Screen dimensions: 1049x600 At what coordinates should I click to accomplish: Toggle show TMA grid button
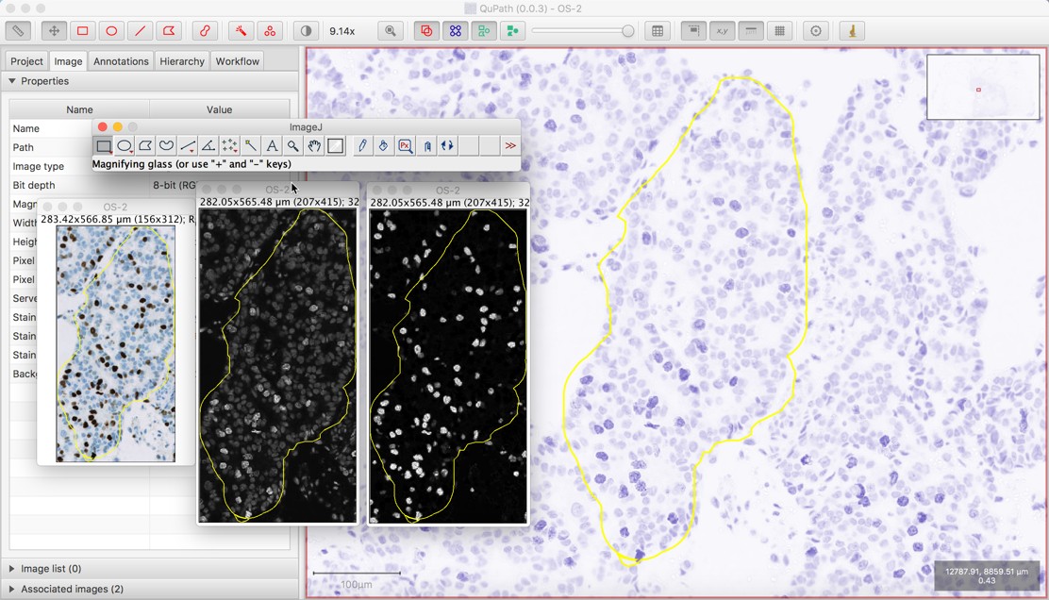click(x=455, y=31)
